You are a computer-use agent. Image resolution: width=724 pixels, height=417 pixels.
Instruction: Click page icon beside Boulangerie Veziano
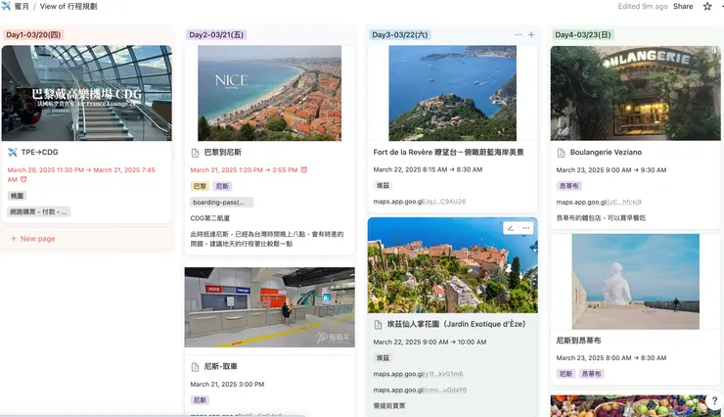tap(561, 153)
